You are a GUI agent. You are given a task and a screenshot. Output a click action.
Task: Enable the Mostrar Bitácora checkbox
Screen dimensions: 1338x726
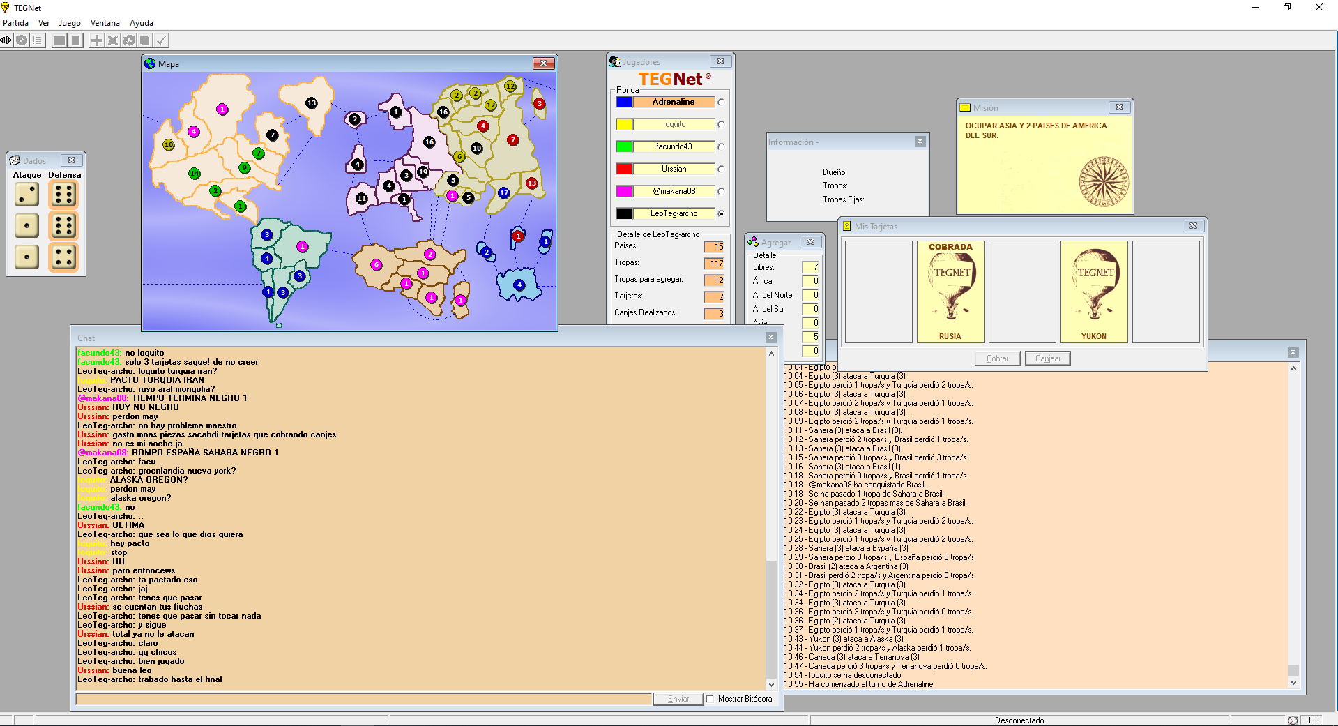tap(710, 699)
